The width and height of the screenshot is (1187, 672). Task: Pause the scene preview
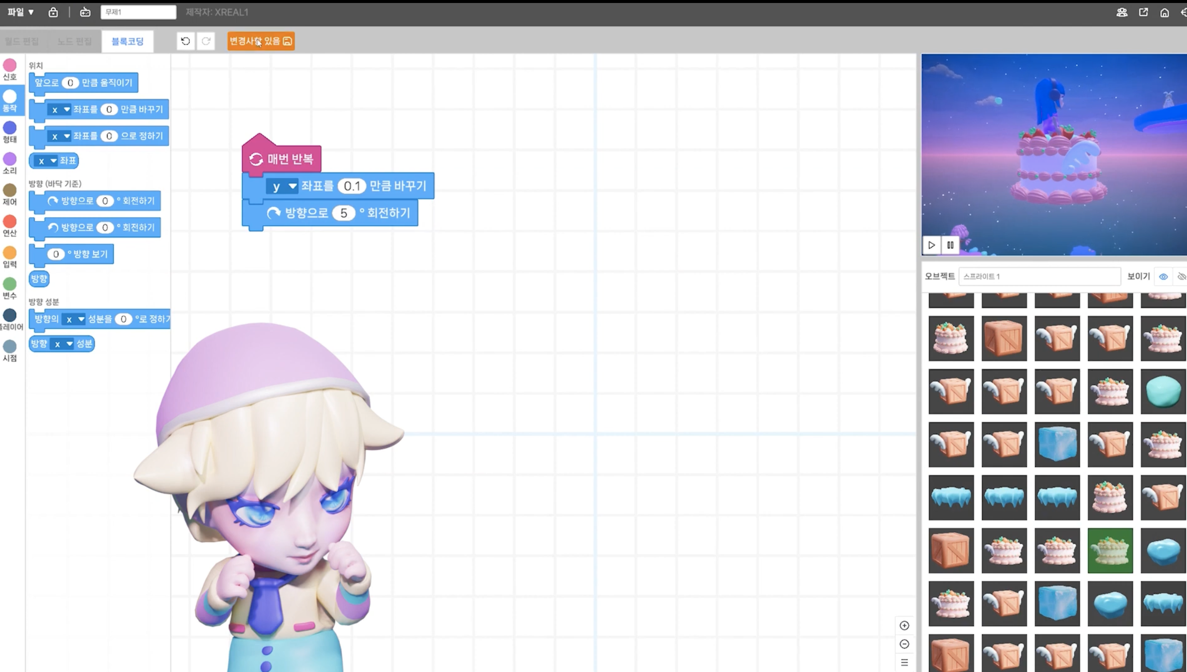[950, 245]
